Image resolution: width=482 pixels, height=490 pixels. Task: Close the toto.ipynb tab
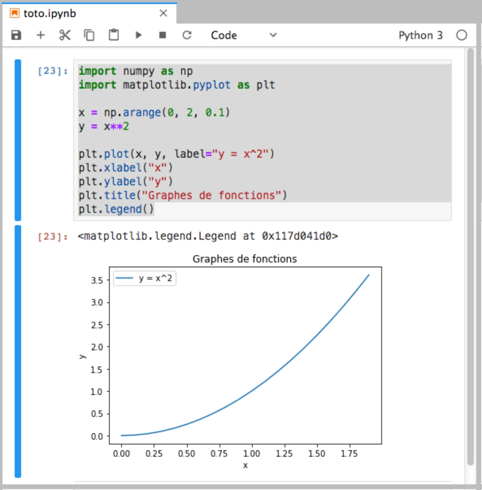pyautogui.click(x=163, y=13)
